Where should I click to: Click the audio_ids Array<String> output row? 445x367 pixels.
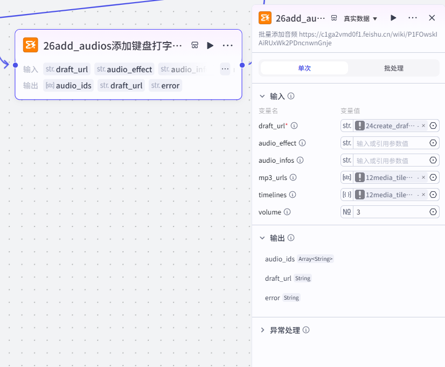[x=299, y=259]
